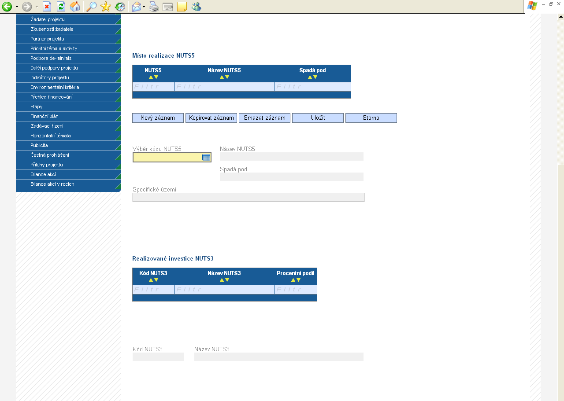The height and width of the screenshot is (401, 564).
Task: Sort Název NUTS5 column descending
Action: [227, 77]
